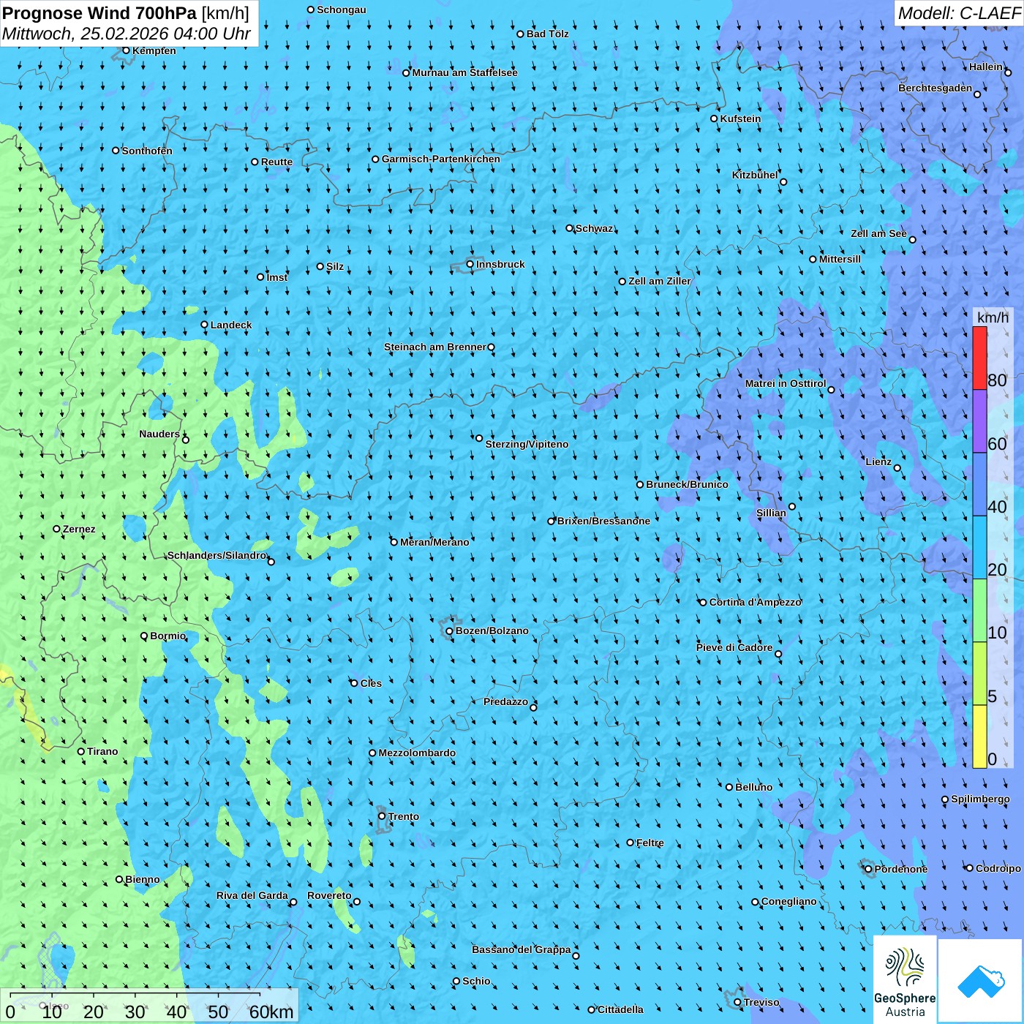This screenshot has width=1024, height=1024.
Task: Click the Tirano city label
Action: [x=102, y=751]
